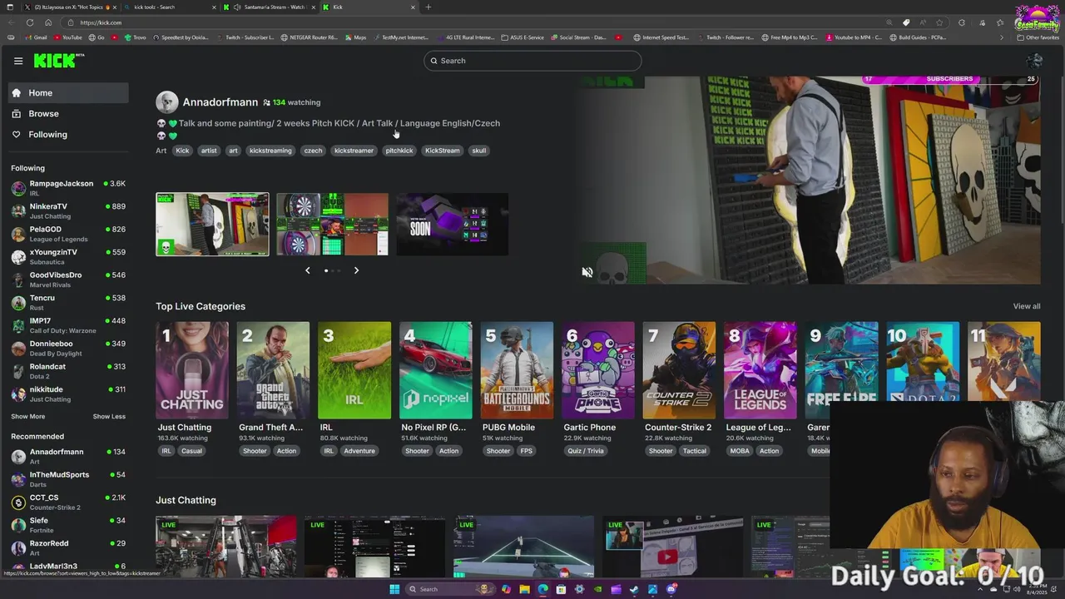Screen dimensions: 1065x599
Task: Open Browse in sidebar
Action: (x=70, y=114)
